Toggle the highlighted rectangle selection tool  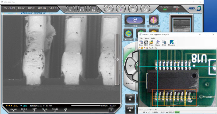[x=142, y=48]
